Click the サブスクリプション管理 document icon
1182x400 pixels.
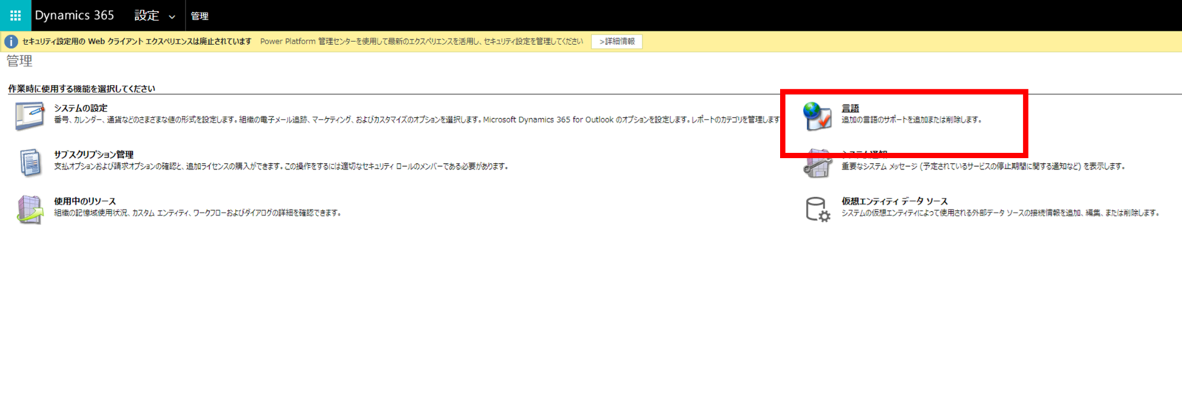[x=30, y=163]
